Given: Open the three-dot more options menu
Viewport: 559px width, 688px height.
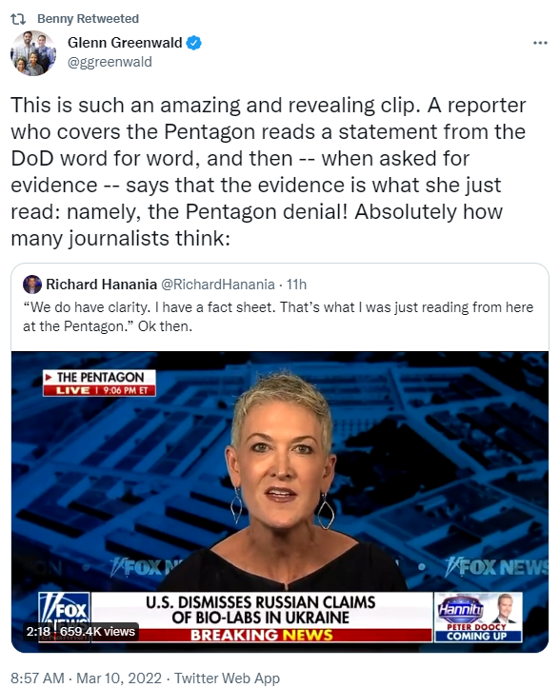Looking at the screenshot, I should click(x=540, y=43).
